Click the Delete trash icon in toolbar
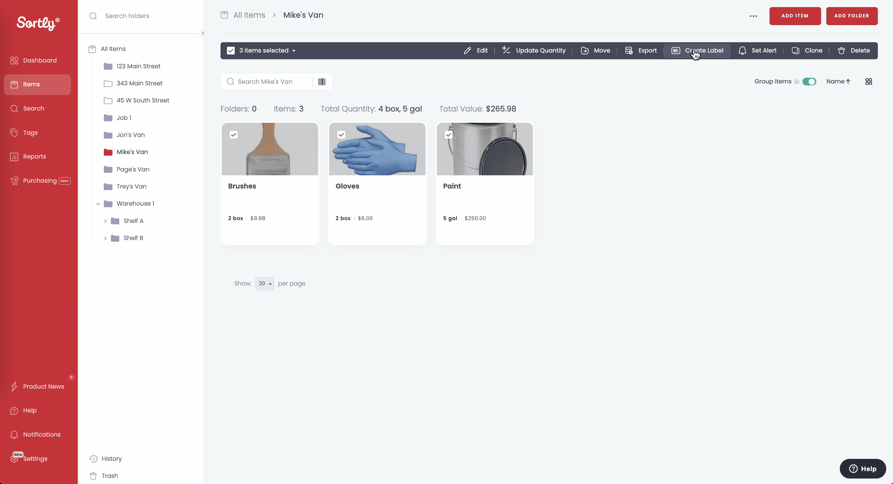Screen dimensions: 893x484 tap(841, 51)
